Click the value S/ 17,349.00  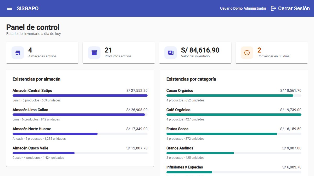tap(137, 129)
